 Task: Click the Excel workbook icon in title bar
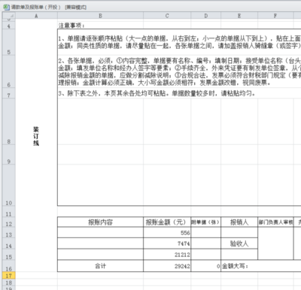6,7
